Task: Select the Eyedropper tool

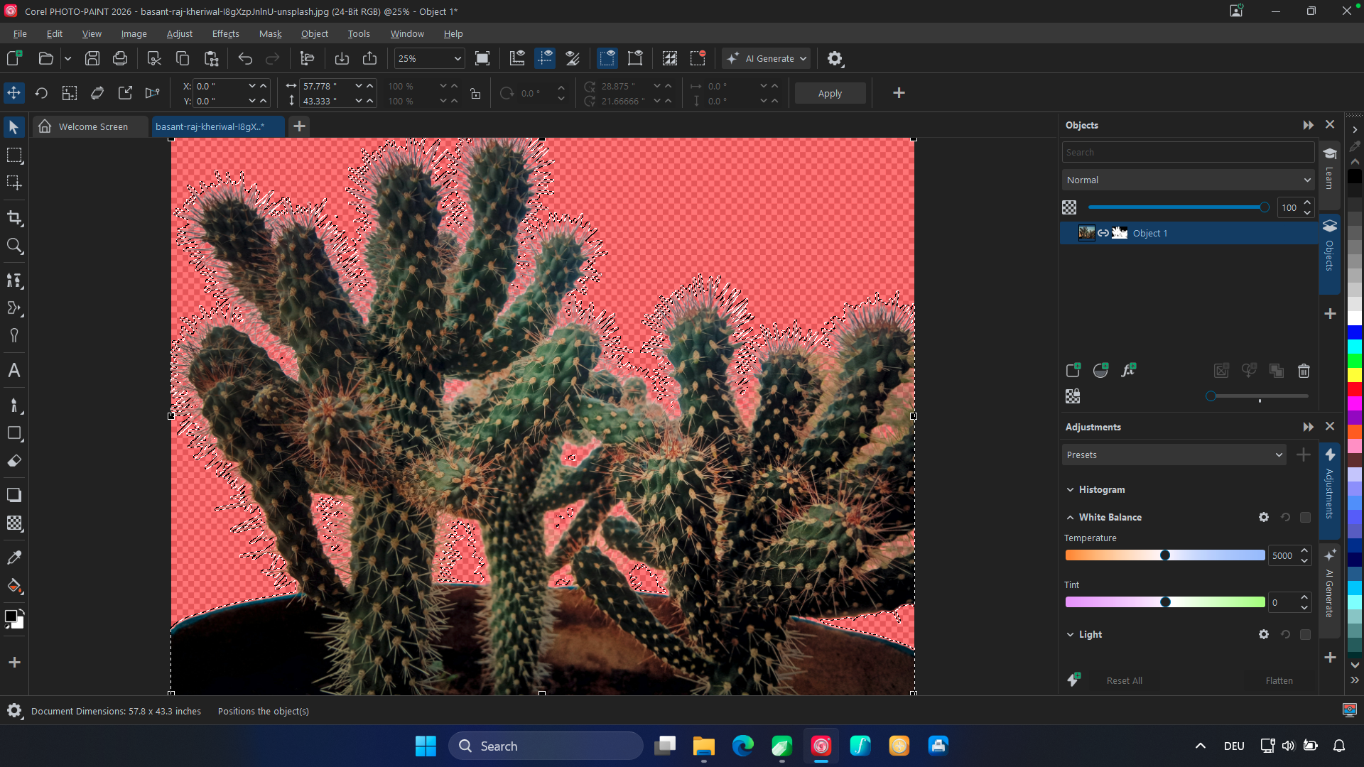Action: [x=14, y=557]
